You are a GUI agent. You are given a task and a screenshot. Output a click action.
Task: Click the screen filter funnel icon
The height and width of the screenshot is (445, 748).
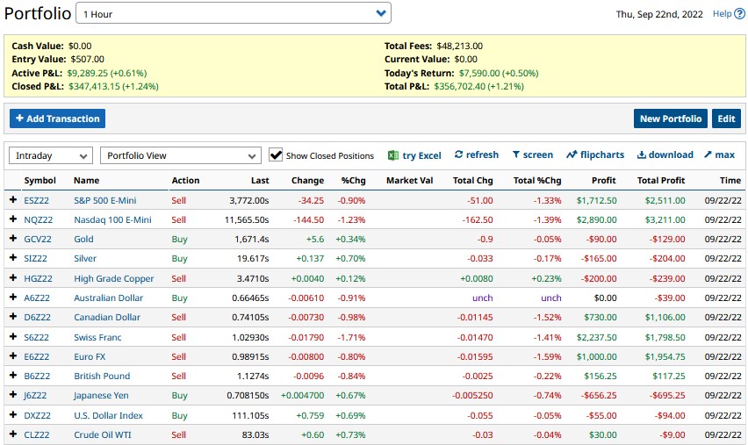coord(515,154)
